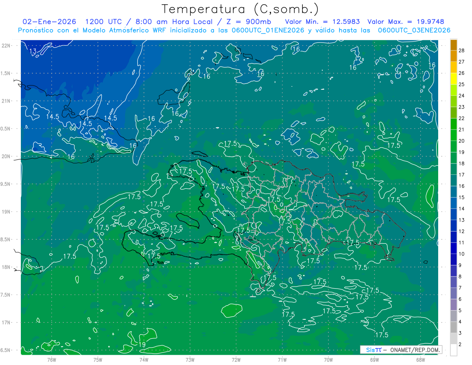472x365 pixels.
Task: Click "Valor Min. = 12.5983" text
Action: 322,22
